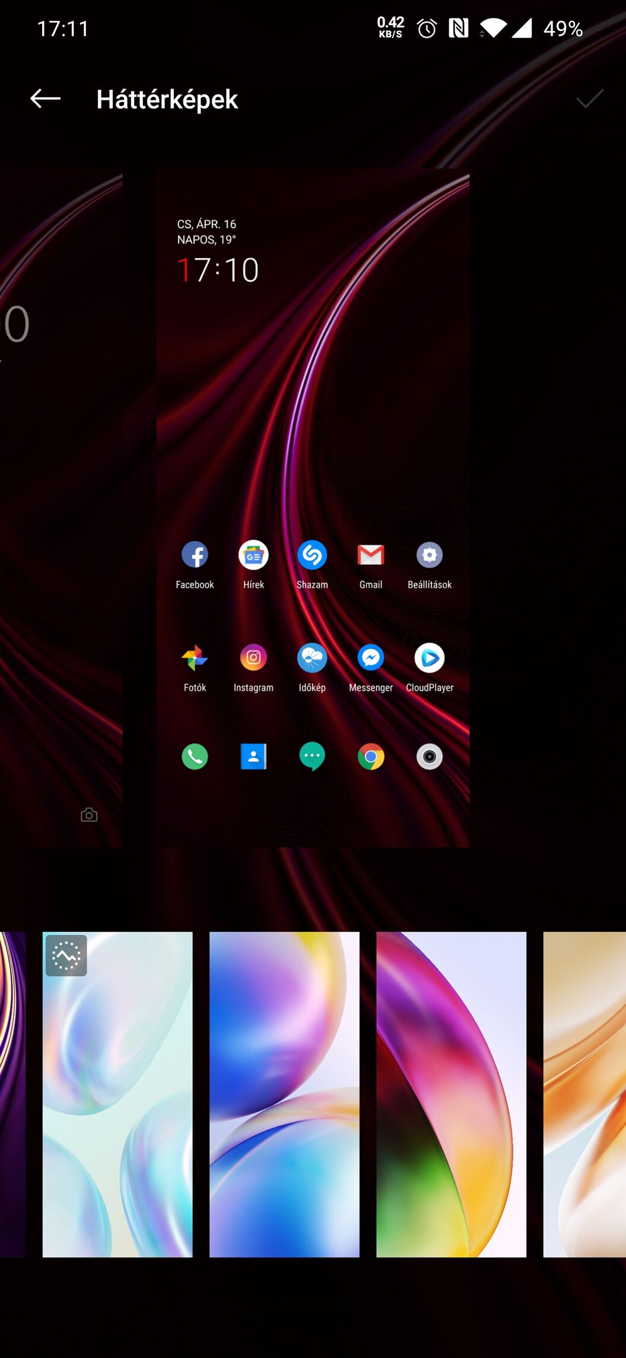Tap the Wi-Fi icon in status bar
Image resolution: width=626 pixels, height=1358 pixels.
point(493,28)
